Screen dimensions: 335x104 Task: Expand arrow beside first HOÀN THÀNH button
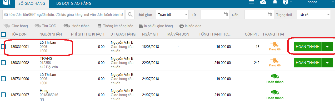coord(327,47)
